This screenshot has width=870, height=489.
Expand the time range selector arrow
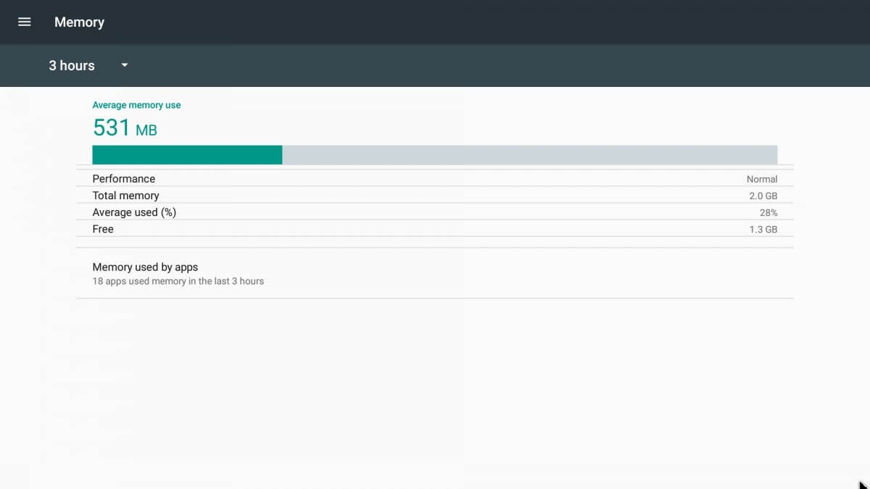123,65
